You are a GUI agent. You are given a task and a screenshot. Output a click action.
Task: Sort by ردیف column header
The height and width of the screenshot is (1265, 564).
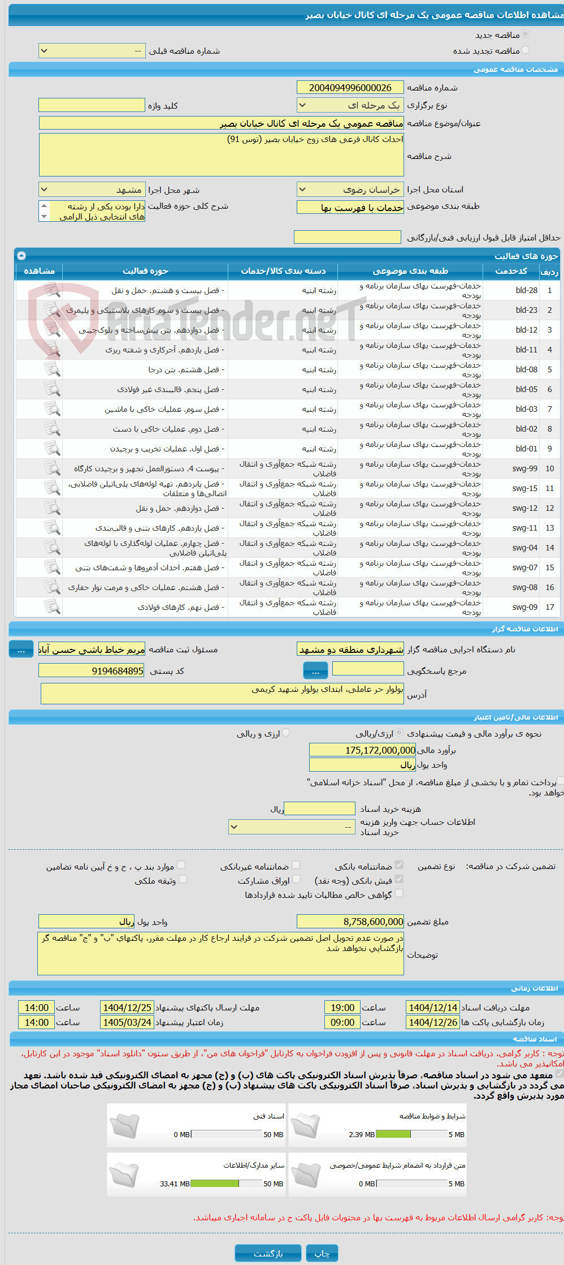pyautogui.click(x=549, y=271)
